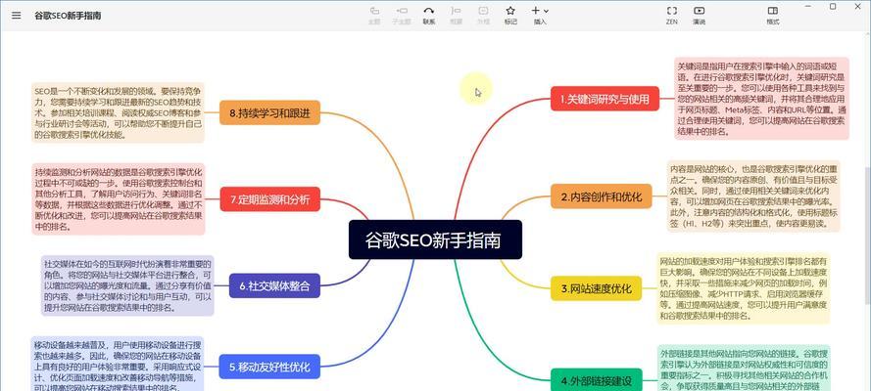Click the note starting SEO是一个不断变化
The height and width of the screenshot is (391, 871).
[118, 112]
